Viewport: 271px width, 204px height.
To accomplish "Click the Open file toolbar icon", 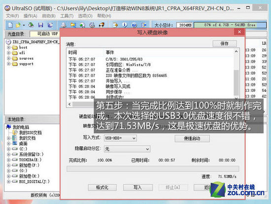I will coord(18,25).
